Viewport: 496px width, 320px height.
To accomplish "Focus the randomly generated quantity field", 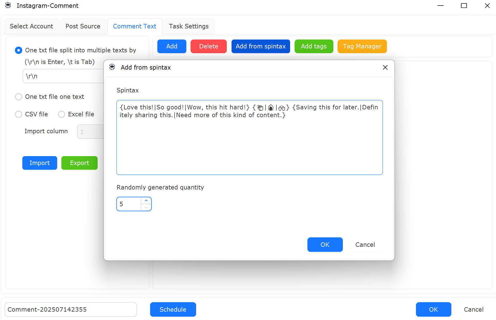I will (x=129, y=204).
